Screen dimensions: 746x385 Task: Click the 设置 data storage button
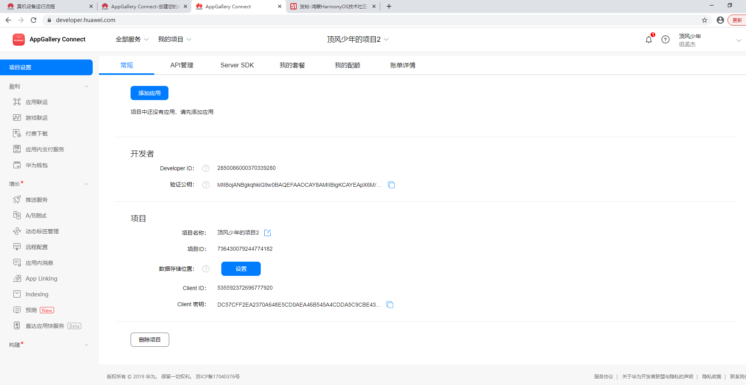(x=241, y=269)
